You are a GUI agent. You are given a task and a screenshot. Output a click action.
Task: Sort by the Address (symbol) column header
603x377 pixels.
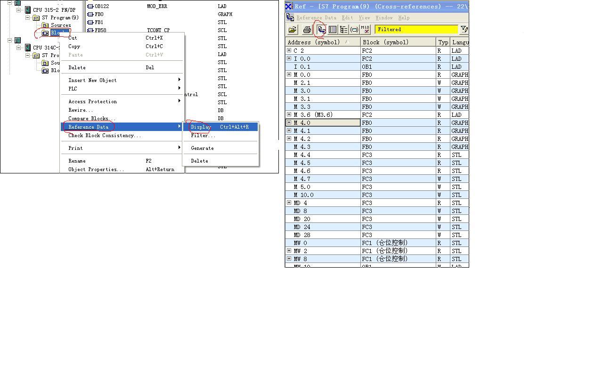point(323,42)
